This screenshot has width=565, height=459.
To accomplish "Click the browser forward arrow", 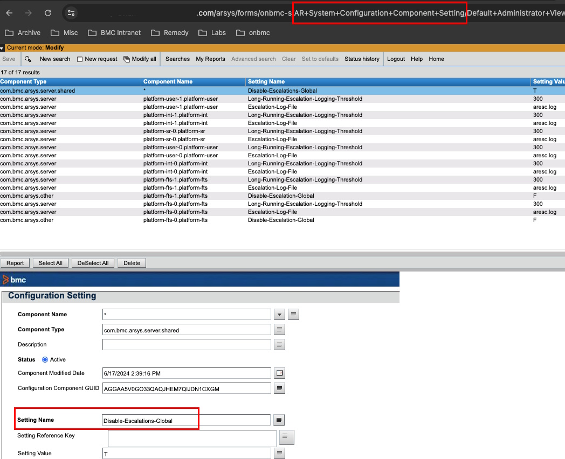I will coord(29,13).
